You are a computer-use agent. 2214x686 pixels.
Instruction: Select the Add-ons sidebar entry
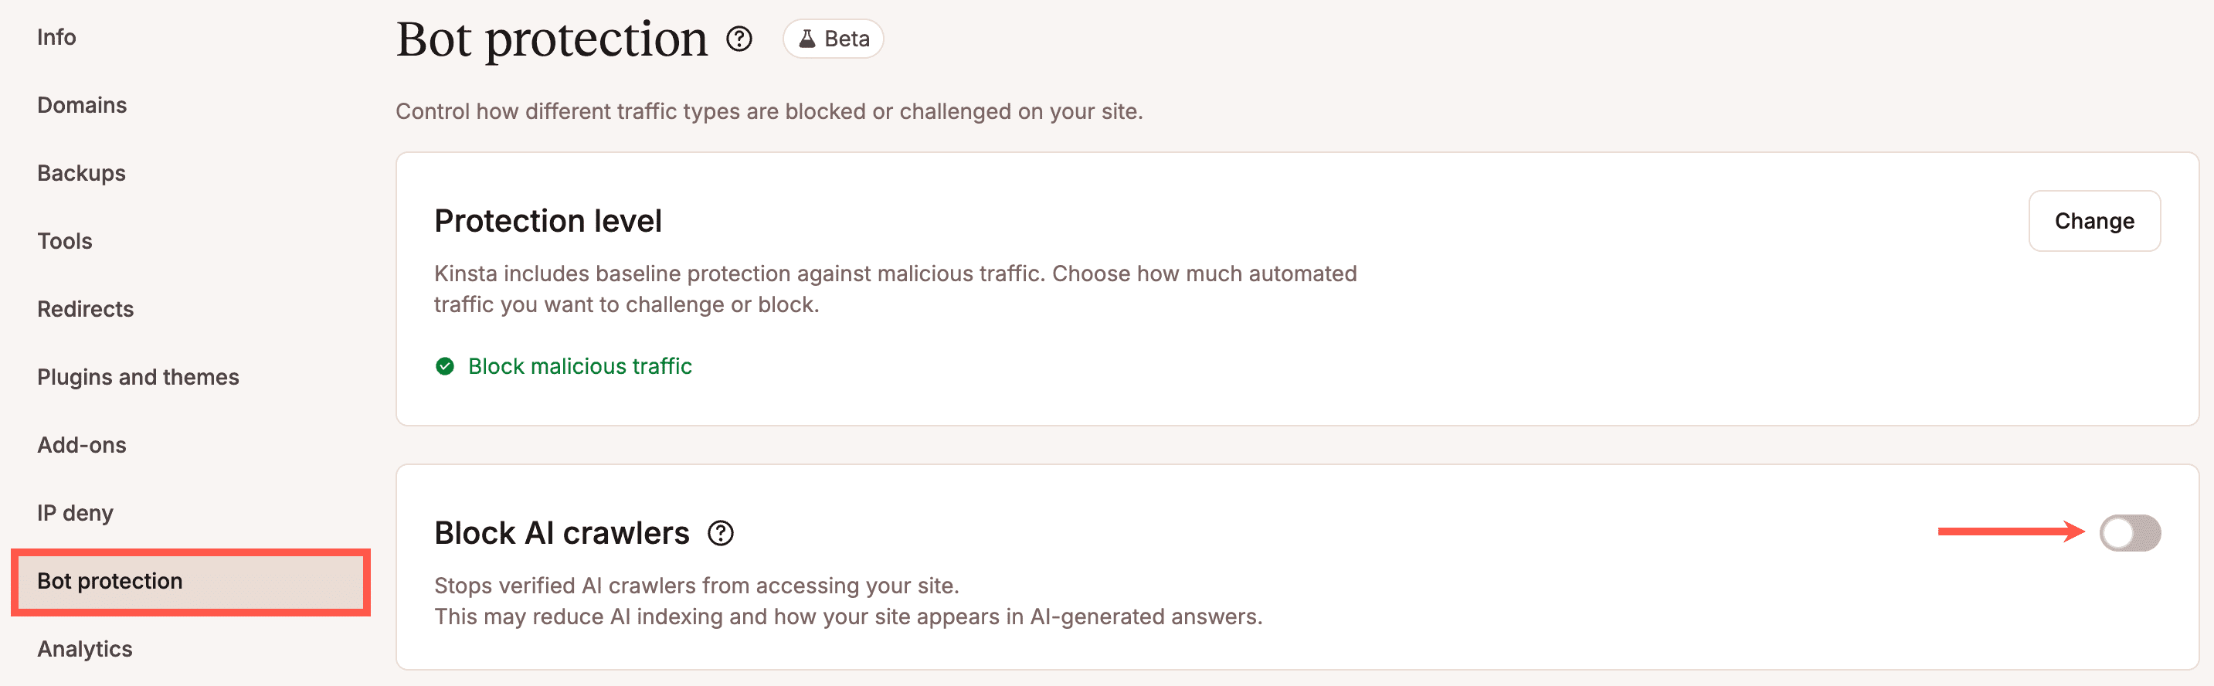pos(82,444)
